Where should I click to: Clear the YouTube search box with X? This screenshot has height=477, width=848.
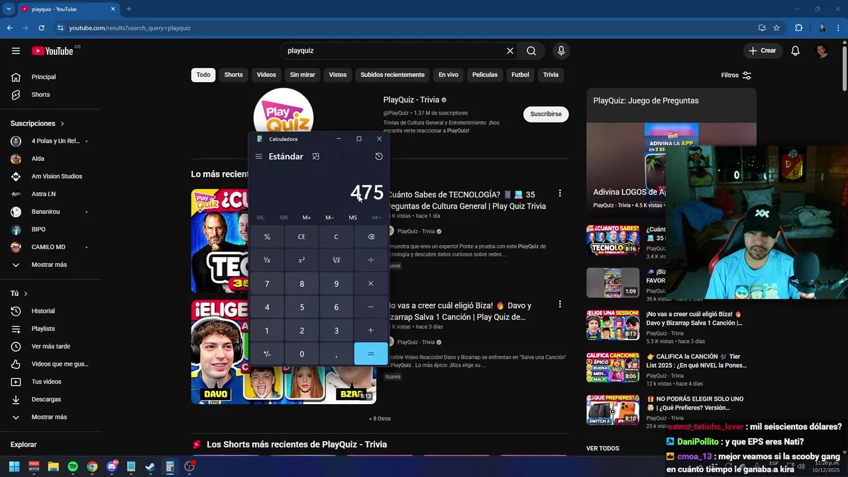[510, 50]
